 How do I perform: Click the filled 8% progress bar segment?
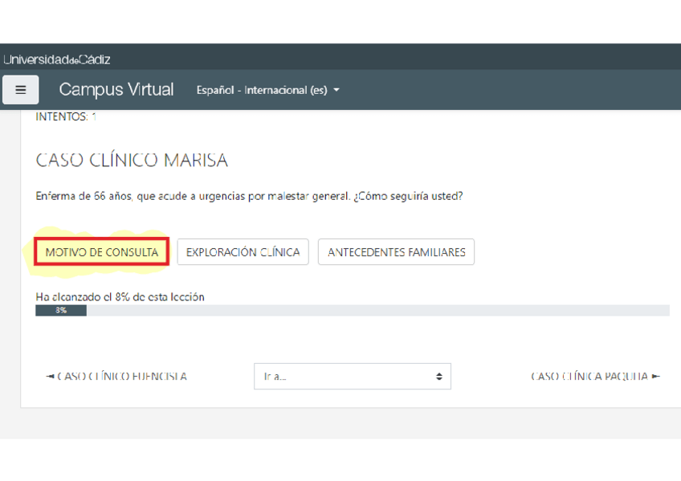61,311
